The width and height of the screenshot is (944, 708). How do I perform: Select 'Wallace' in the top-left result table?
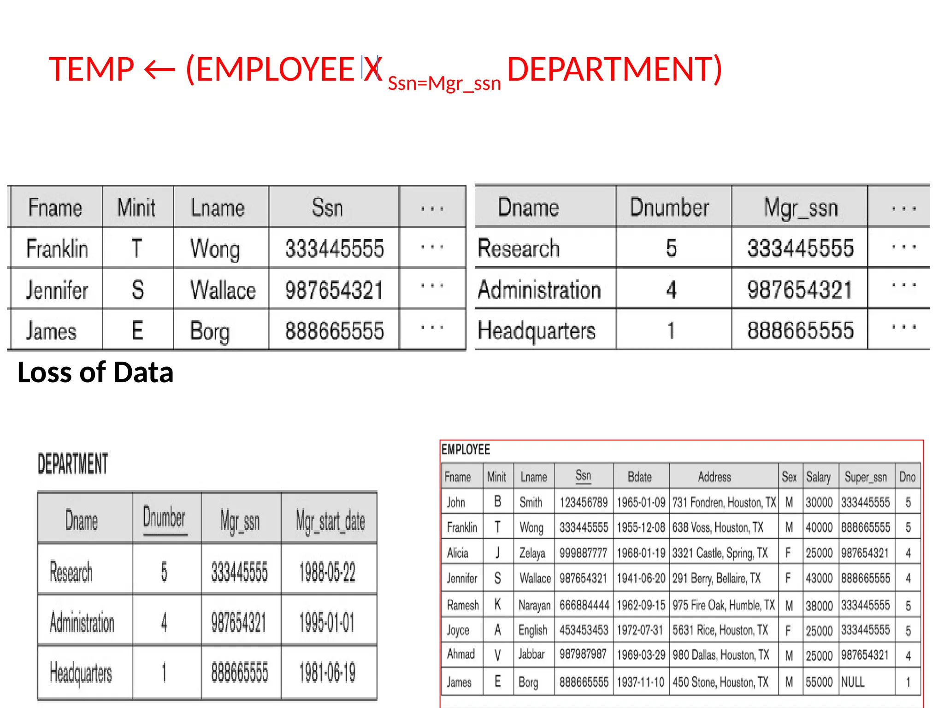pyautogui.click(x=223, y=290)
